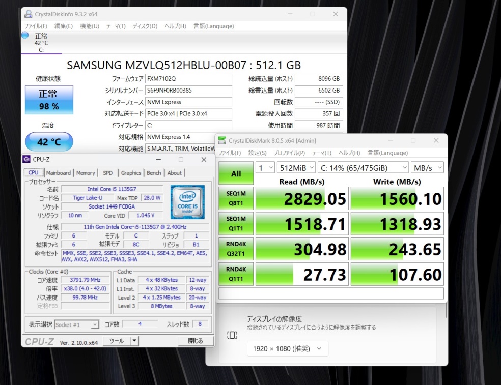The image size is (501, 385).
Task: Open 編集(E) menu in CrystalDiskInfo
Action: click(x=64, y=26)
